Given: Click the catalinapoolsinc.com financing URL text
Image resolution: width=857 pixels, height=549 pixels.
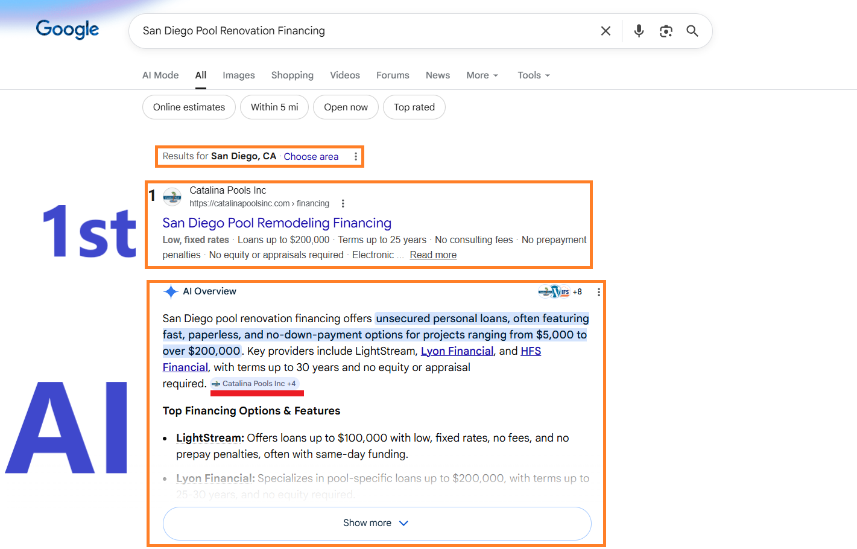Looking at the screenshot, I should point(259,204).
